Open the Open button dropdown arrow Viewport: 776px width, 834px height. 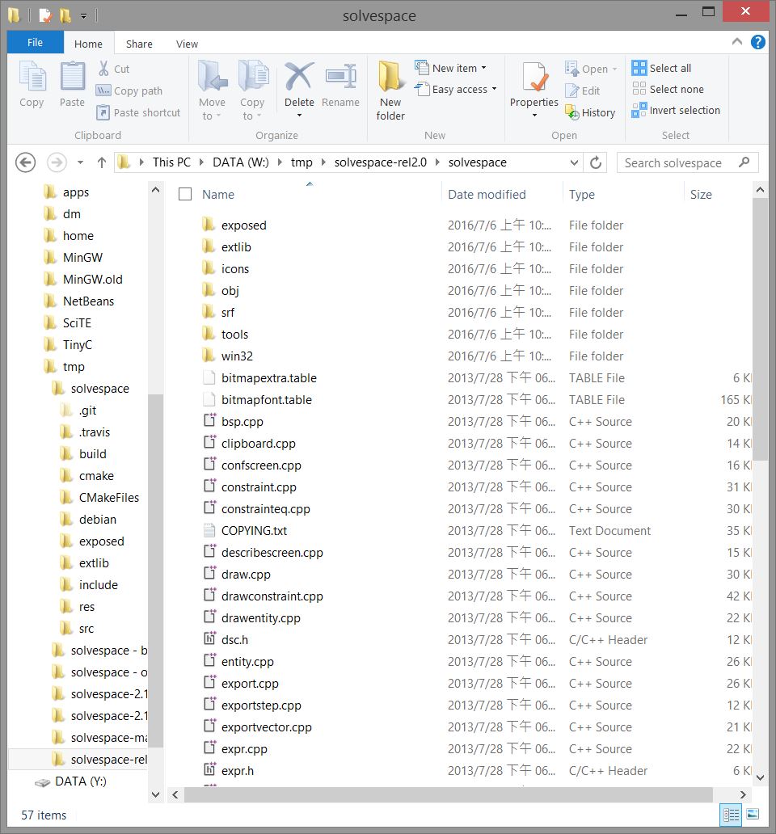[x=615, y=69]
